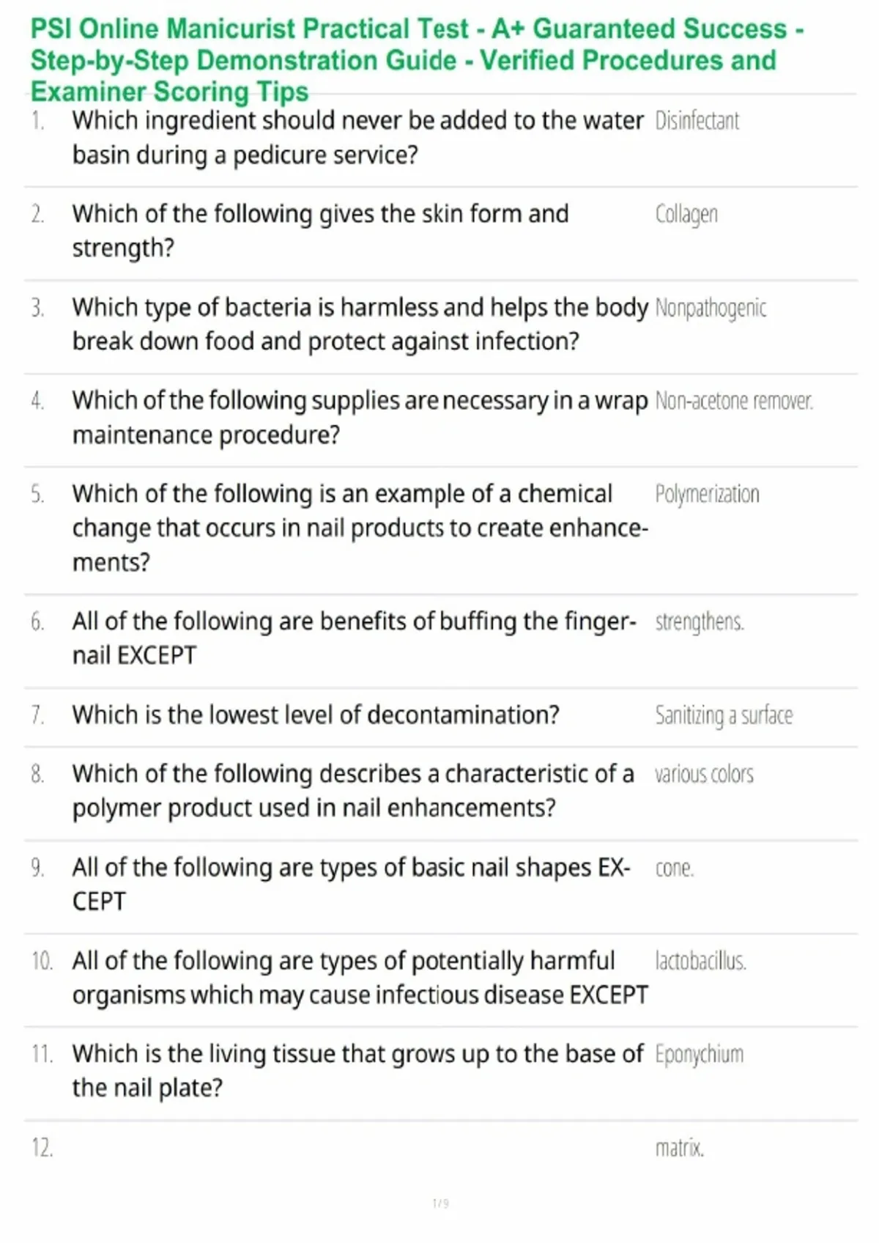The width and height of the screenshot is (879, 1246).
Task: Select the question about skin form and strength
Action: click(x=320, y=231)
